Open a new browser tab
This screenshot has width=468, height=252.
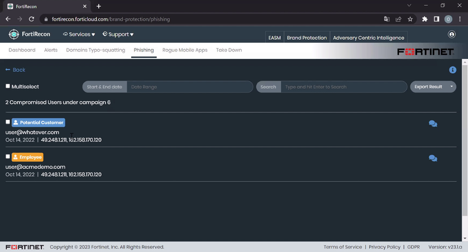pos(98,6)
